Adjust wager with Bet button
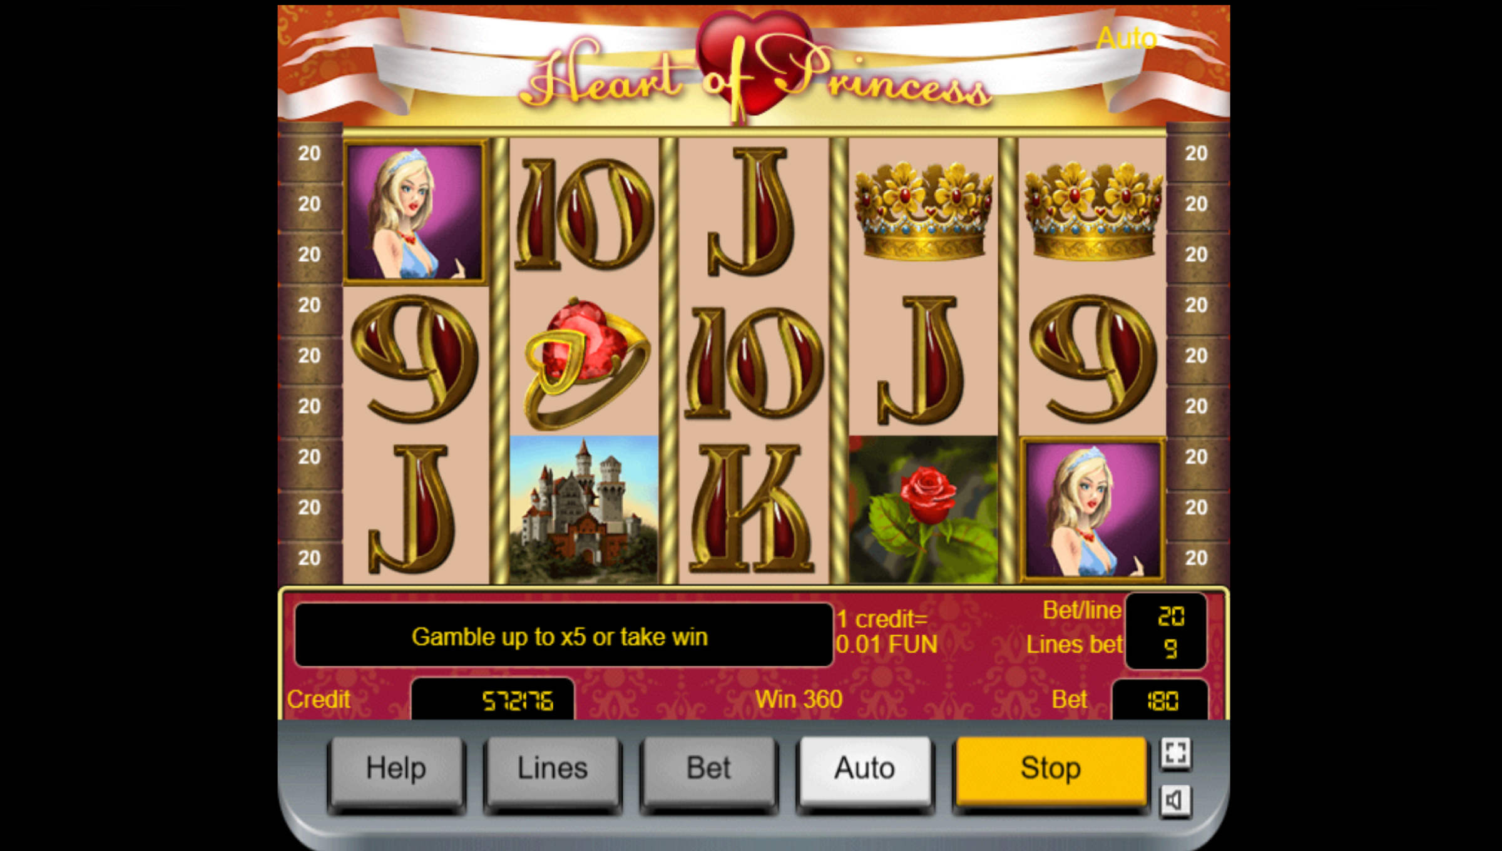The height and width of the screenshot is (851, 1502). (x=708, y=770)
